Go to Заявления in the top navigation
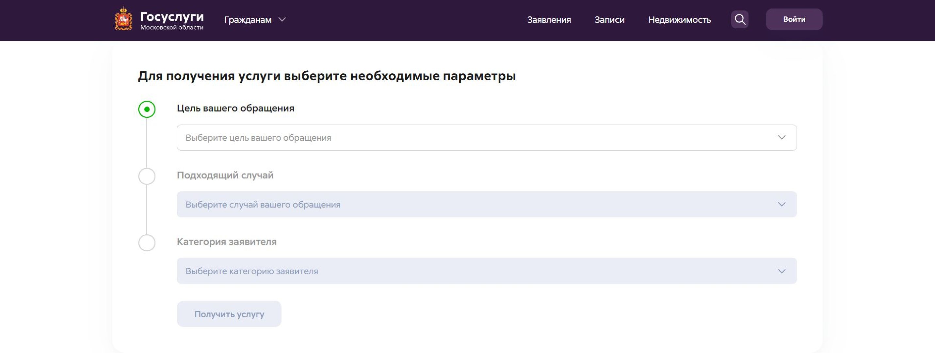The width and height of the screenshot is (935, 353). [549, 20]
